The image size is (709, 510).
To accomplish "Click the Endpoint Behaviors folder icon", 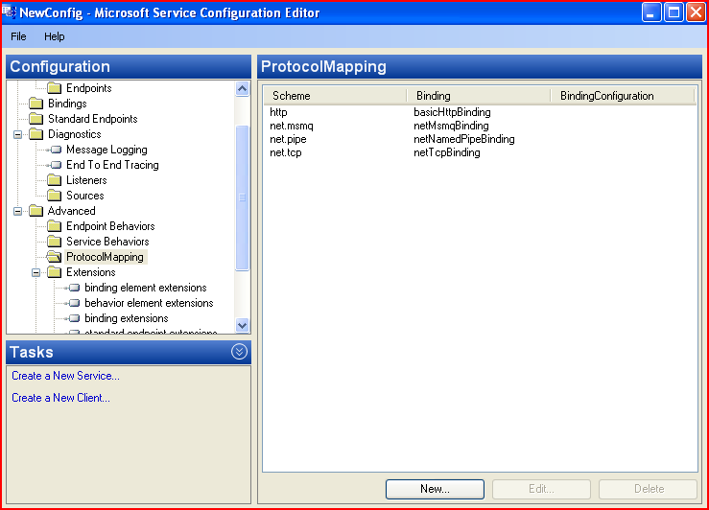I will (x=55, y=226).
